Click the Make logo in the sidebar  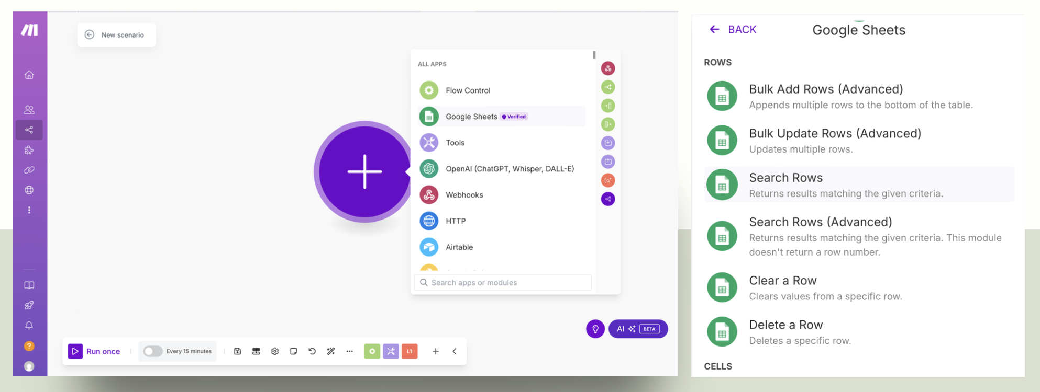[x=29, y=30]
